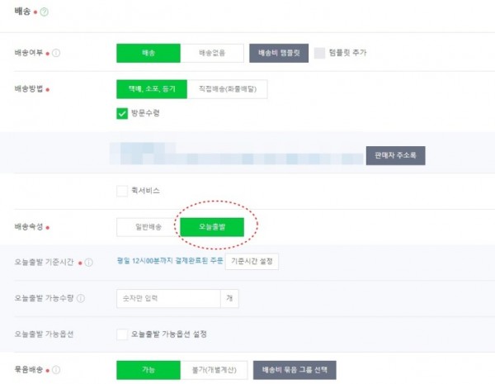Choose 택배, 소포, 등기 delivery method
Viewport: 495px width, 384px height.
[152, 89]
